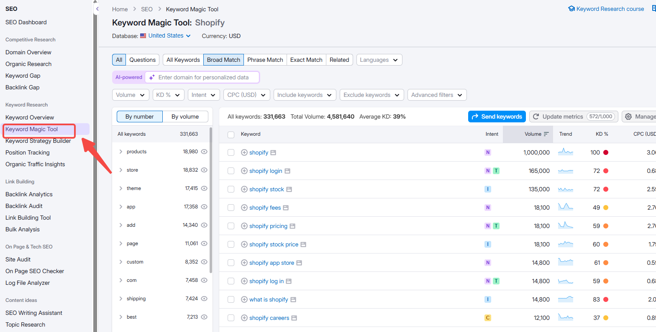The image size is (656, 332).
Task: Click the red KD 100 indicator dot
Action: click(606, 152)
